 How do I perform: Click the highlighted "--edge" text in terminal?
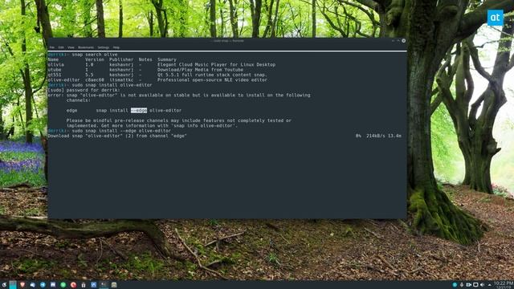(x=139, y=111)
